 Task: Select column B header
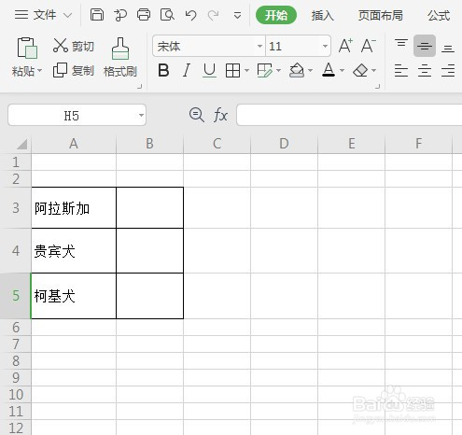149,144
